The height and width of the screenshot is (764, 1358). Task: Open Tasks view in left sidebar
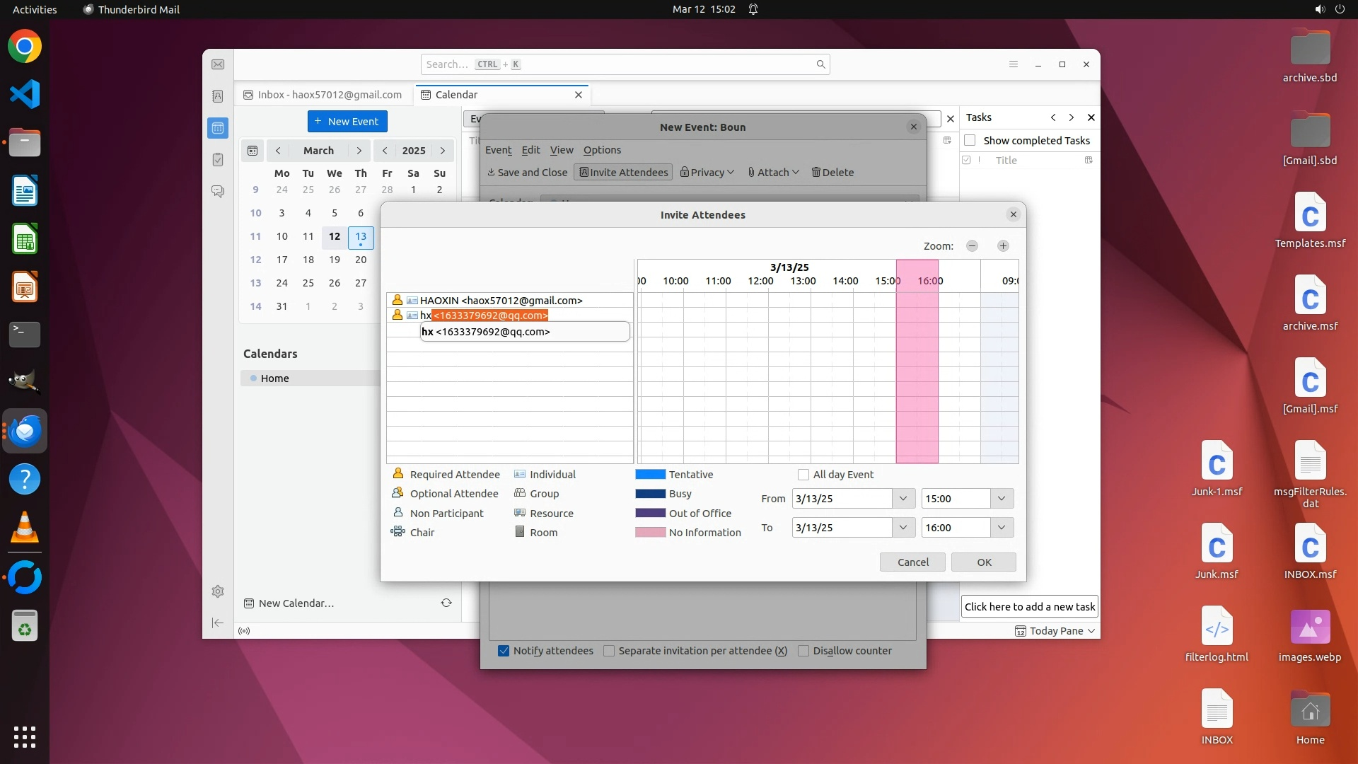tap(218, 160)
